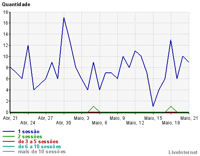The height and width of the screenshot is (156, 200).
Task: Select the 'mais de 10 sessões' label
Action: click(42, 151)
